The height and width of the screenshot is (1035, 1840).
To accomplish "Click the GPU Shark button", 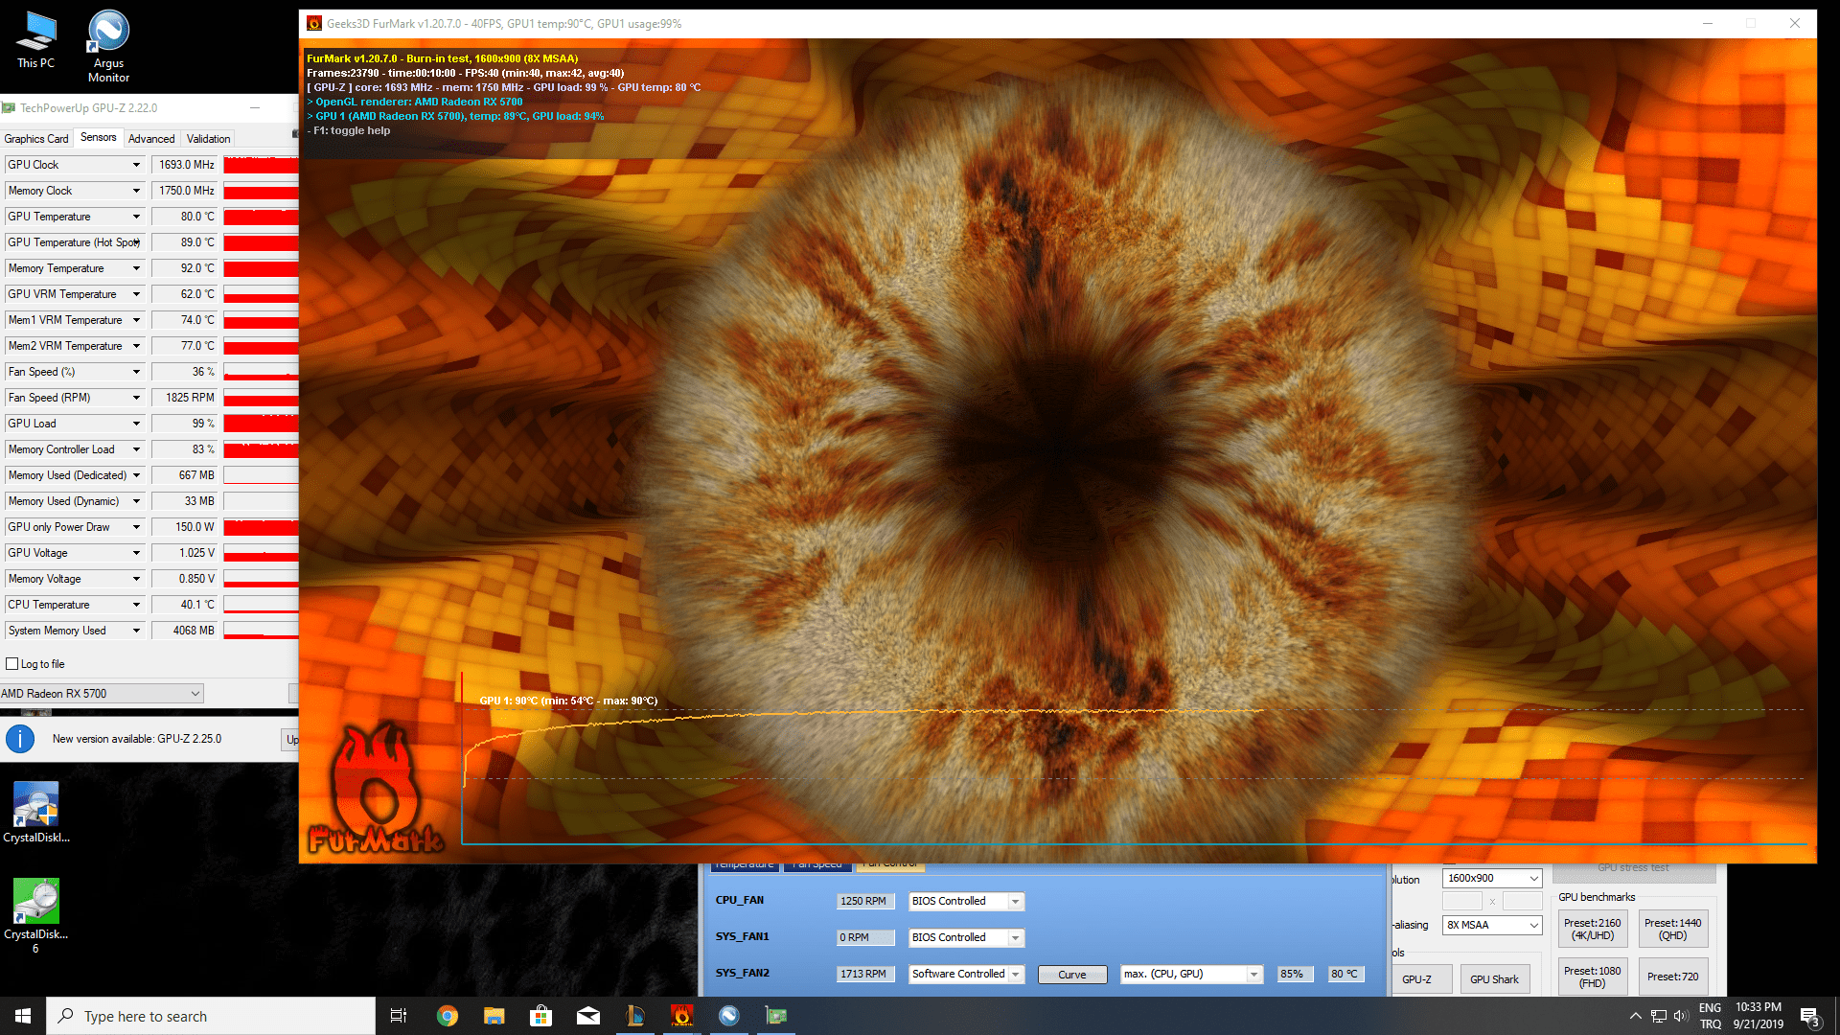I will pyautogui.click(x=1493, y=978).
